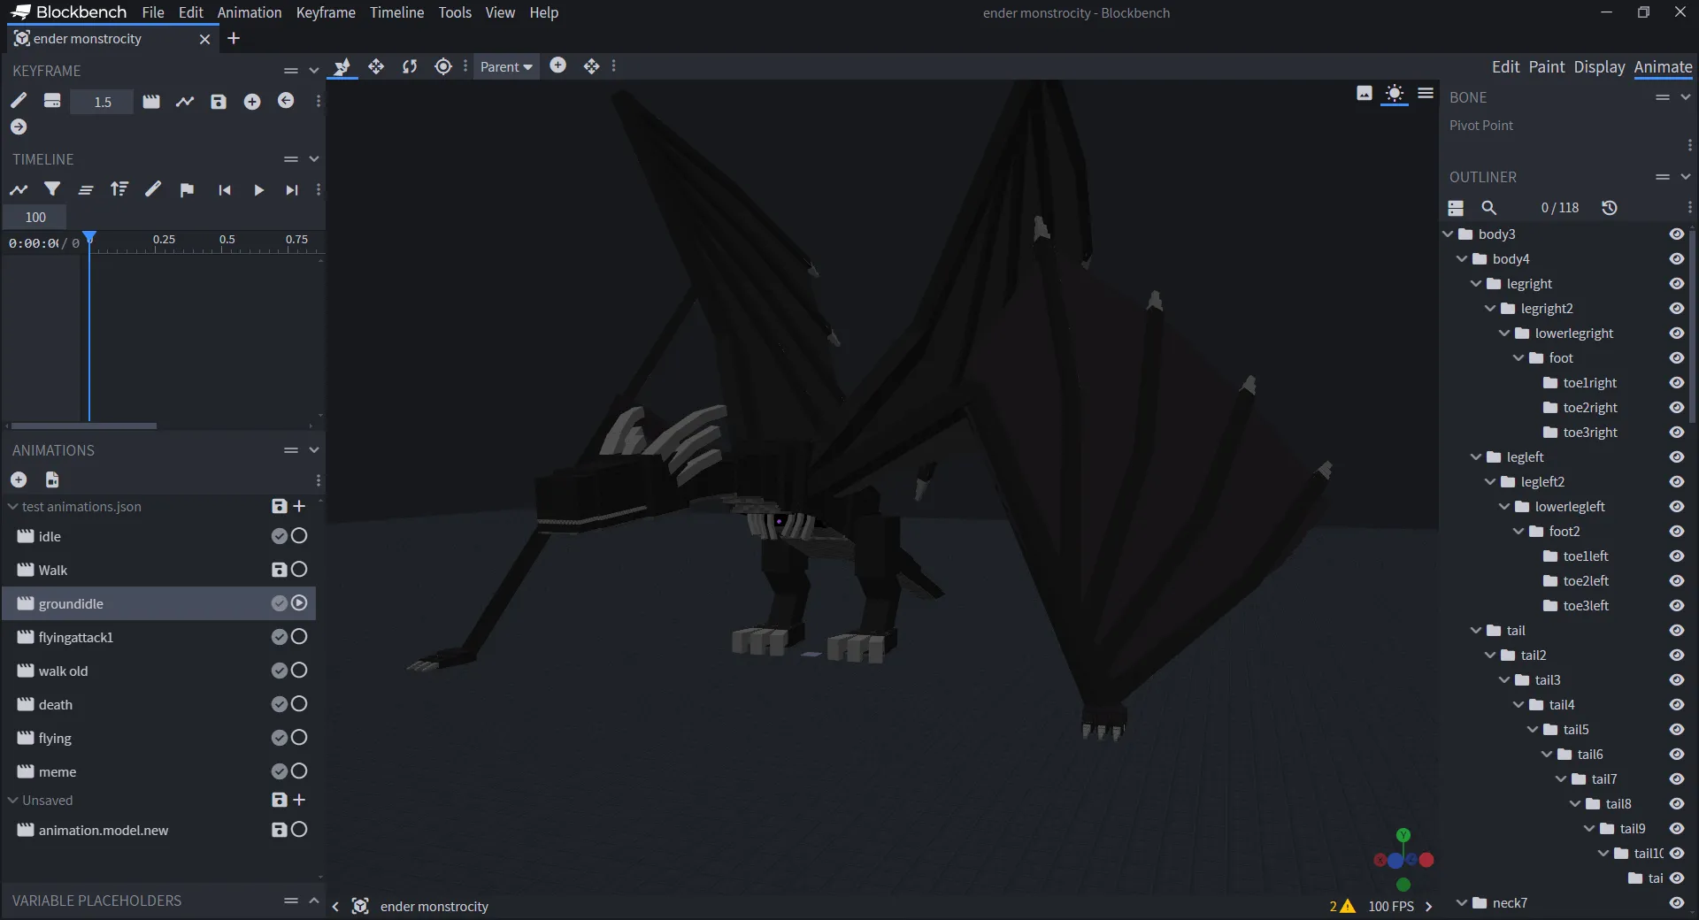Collapse the lowerlegright group
Screen dimensions: 1699x920
(x=1504, y=333)
